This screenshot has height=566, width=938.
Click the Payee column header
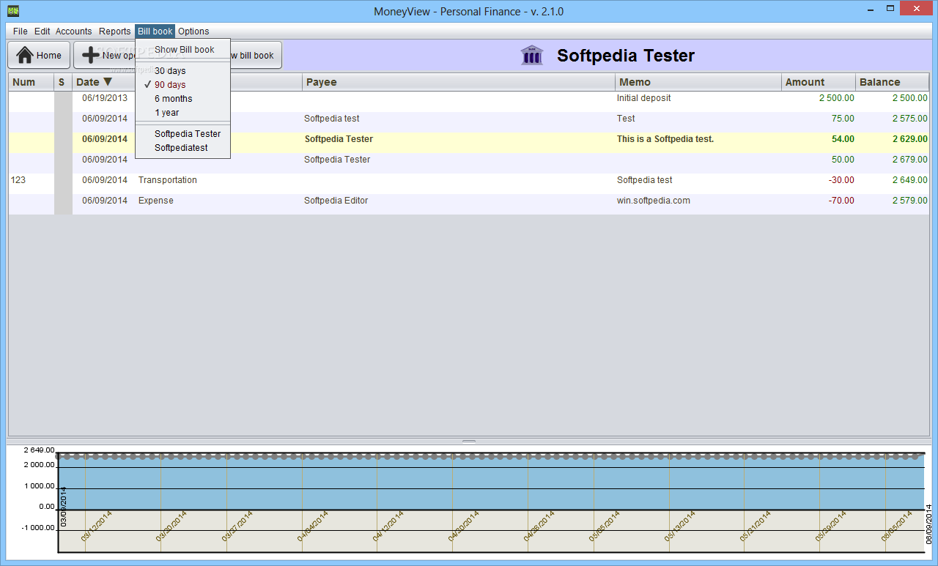coord(459,82)
